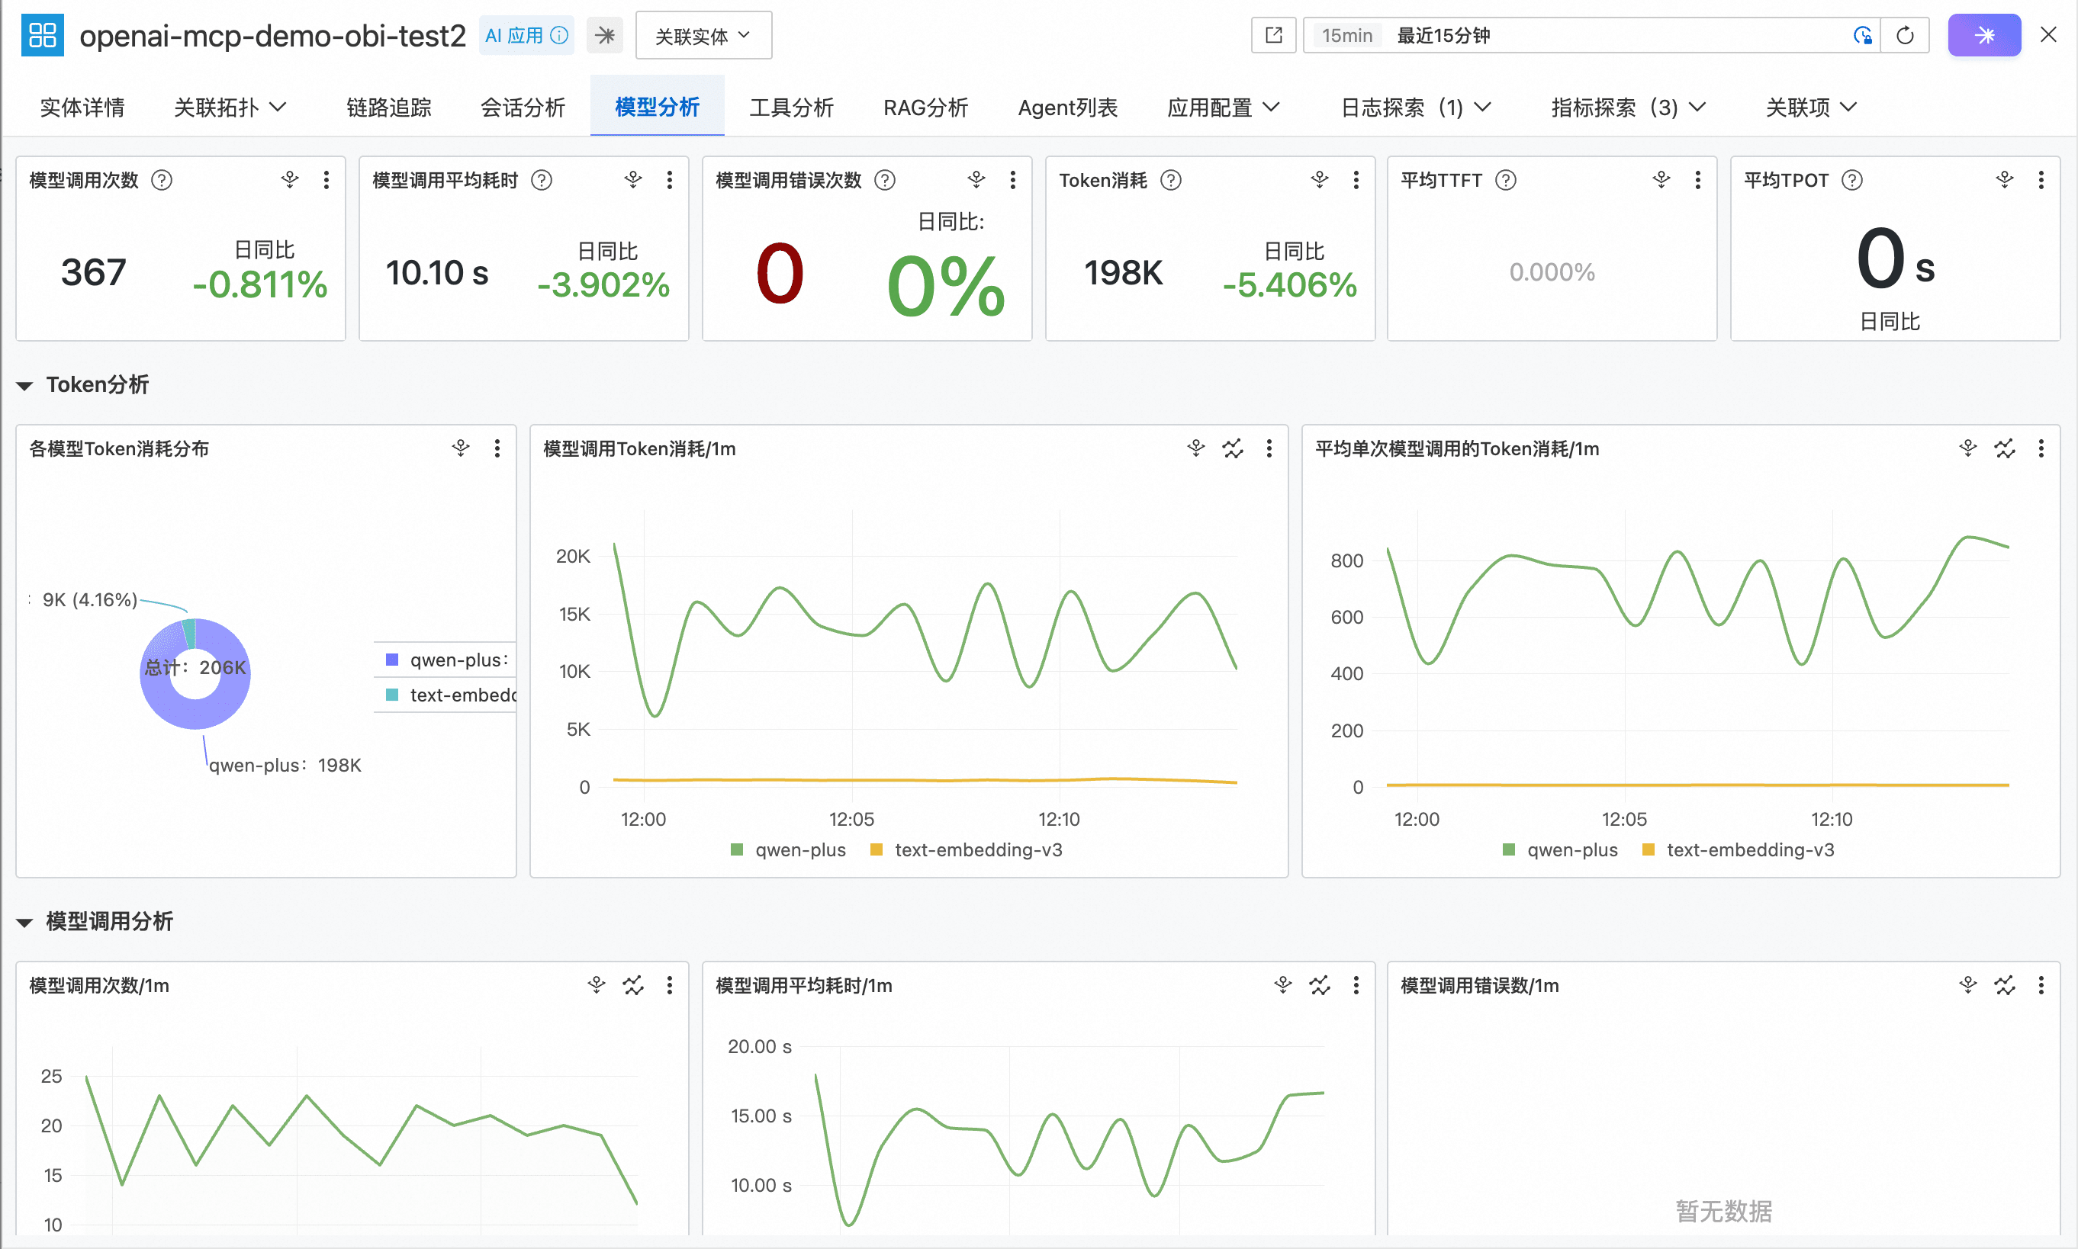
Task: Close the entity detail panel
Action: 2048,34
